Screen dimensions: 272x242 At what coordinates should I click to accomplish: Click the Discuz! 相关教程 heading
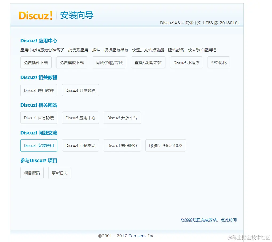coord(39,77)
